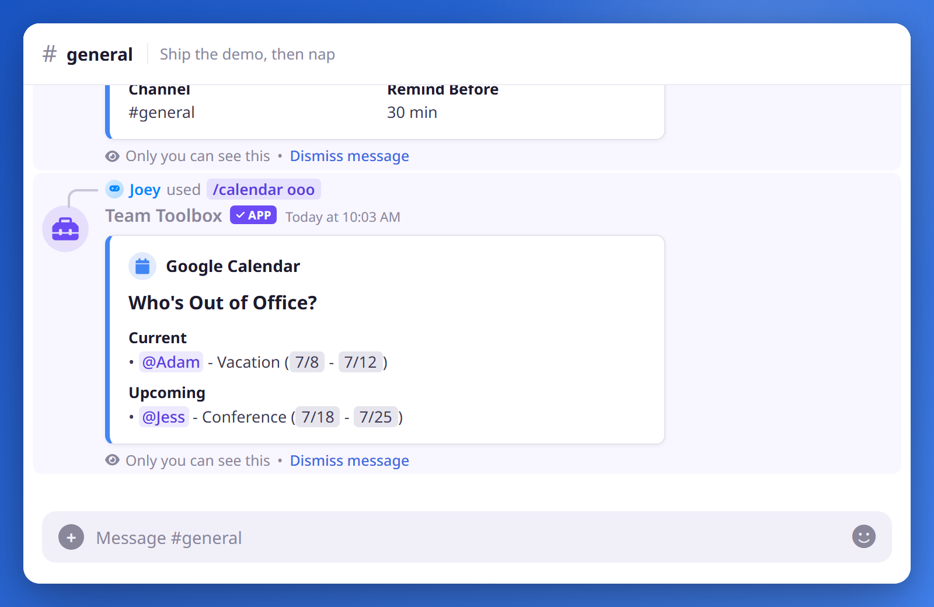Image resolution: width=934 pixels, height=607 pixels.
Task: Open the emoji picker smiley
Action: pyautogui.click(x=864, y=536)
